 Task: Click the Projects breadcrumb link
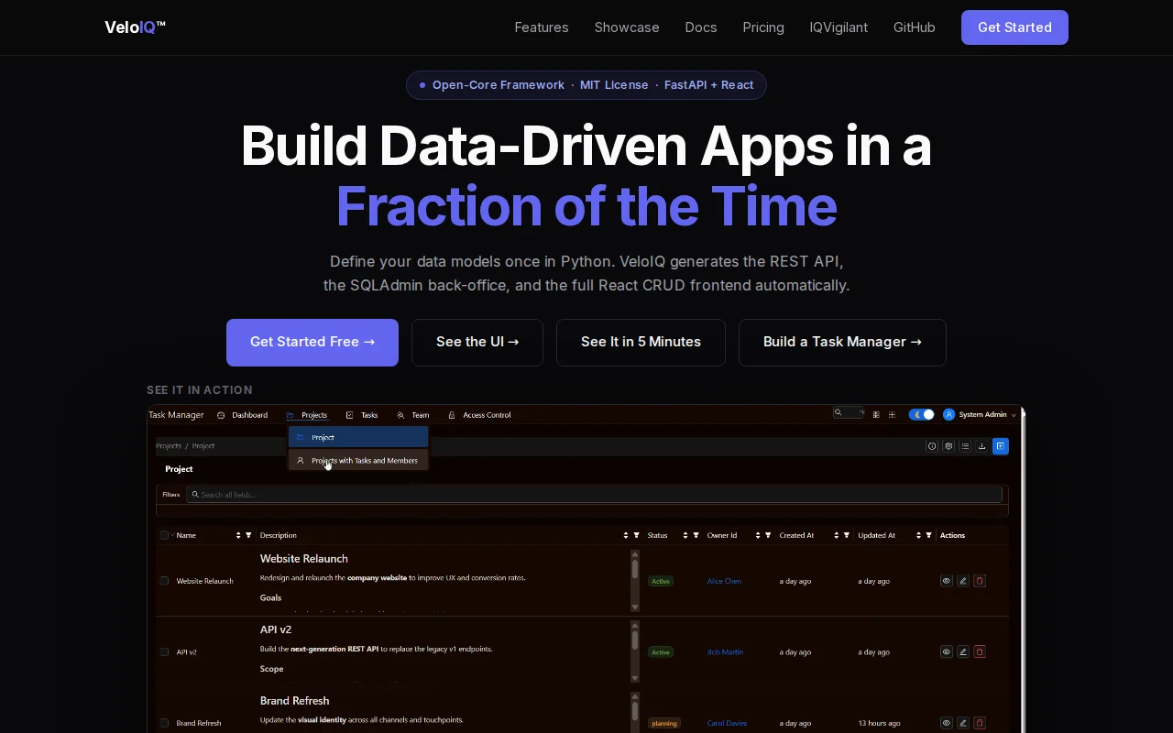(x=169, y=446)
